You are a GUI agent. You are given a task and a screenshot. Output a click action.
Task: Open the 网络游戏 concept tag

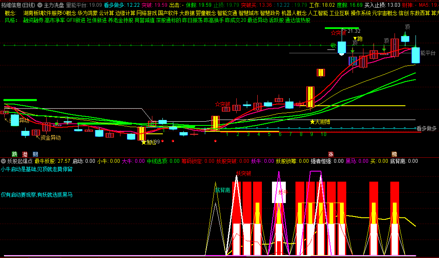(x=146, y=13)
